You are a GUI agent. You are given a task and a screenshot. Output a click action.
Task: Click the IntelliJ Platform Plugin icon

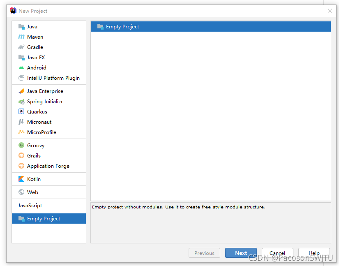click(21, 78)
